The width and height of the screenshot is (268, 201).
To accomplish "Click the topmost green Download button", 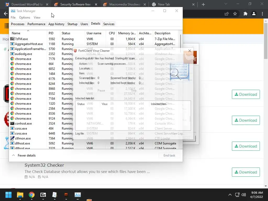I will tap(246, 94).
